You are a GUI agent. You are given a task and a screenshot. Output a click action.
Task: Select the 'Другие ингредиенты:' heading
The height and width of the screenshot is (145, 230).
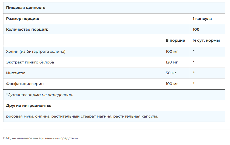29,105
